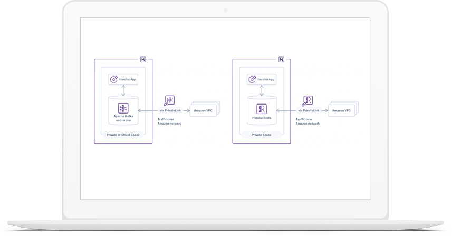Screen dimensions: 452x236
Task: Click 'Heroku App' label in Redis diagram
Action: click(x=266, y=79)
